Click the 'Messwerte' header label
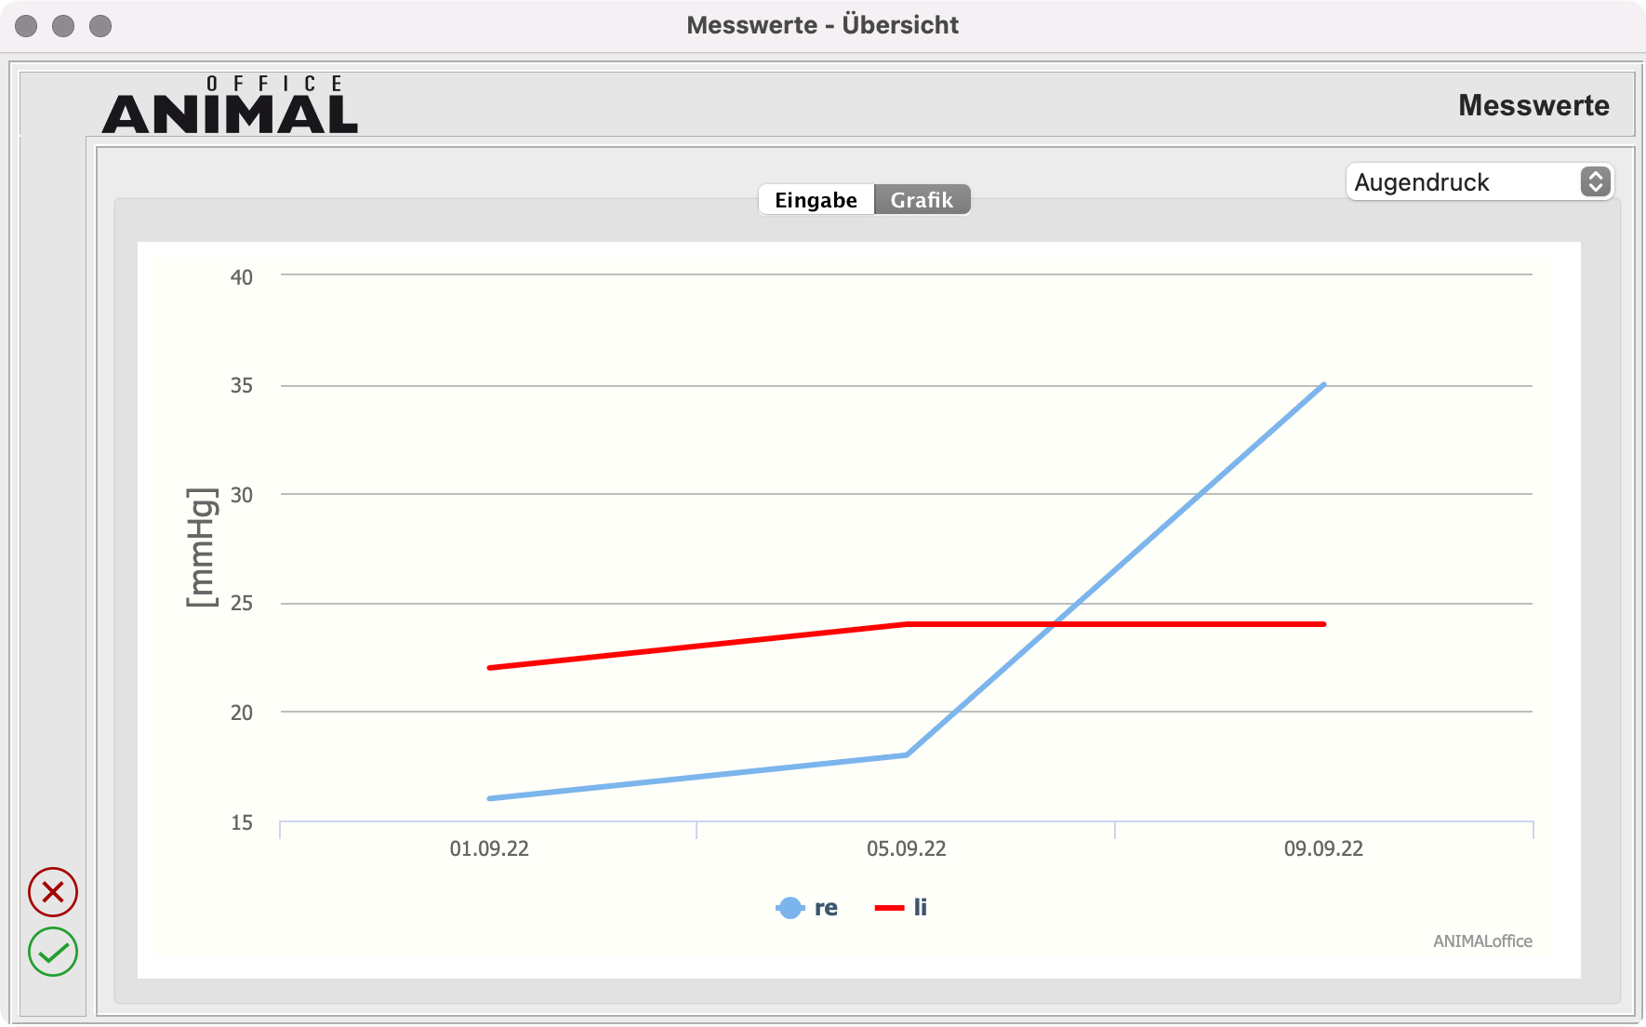1646x1027 pixels. 1533,105
